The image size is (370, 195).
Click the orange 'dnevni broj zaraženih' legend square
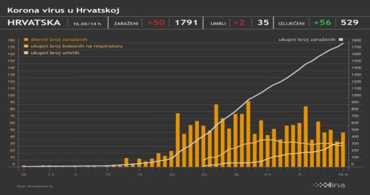(x=25, y=40)
